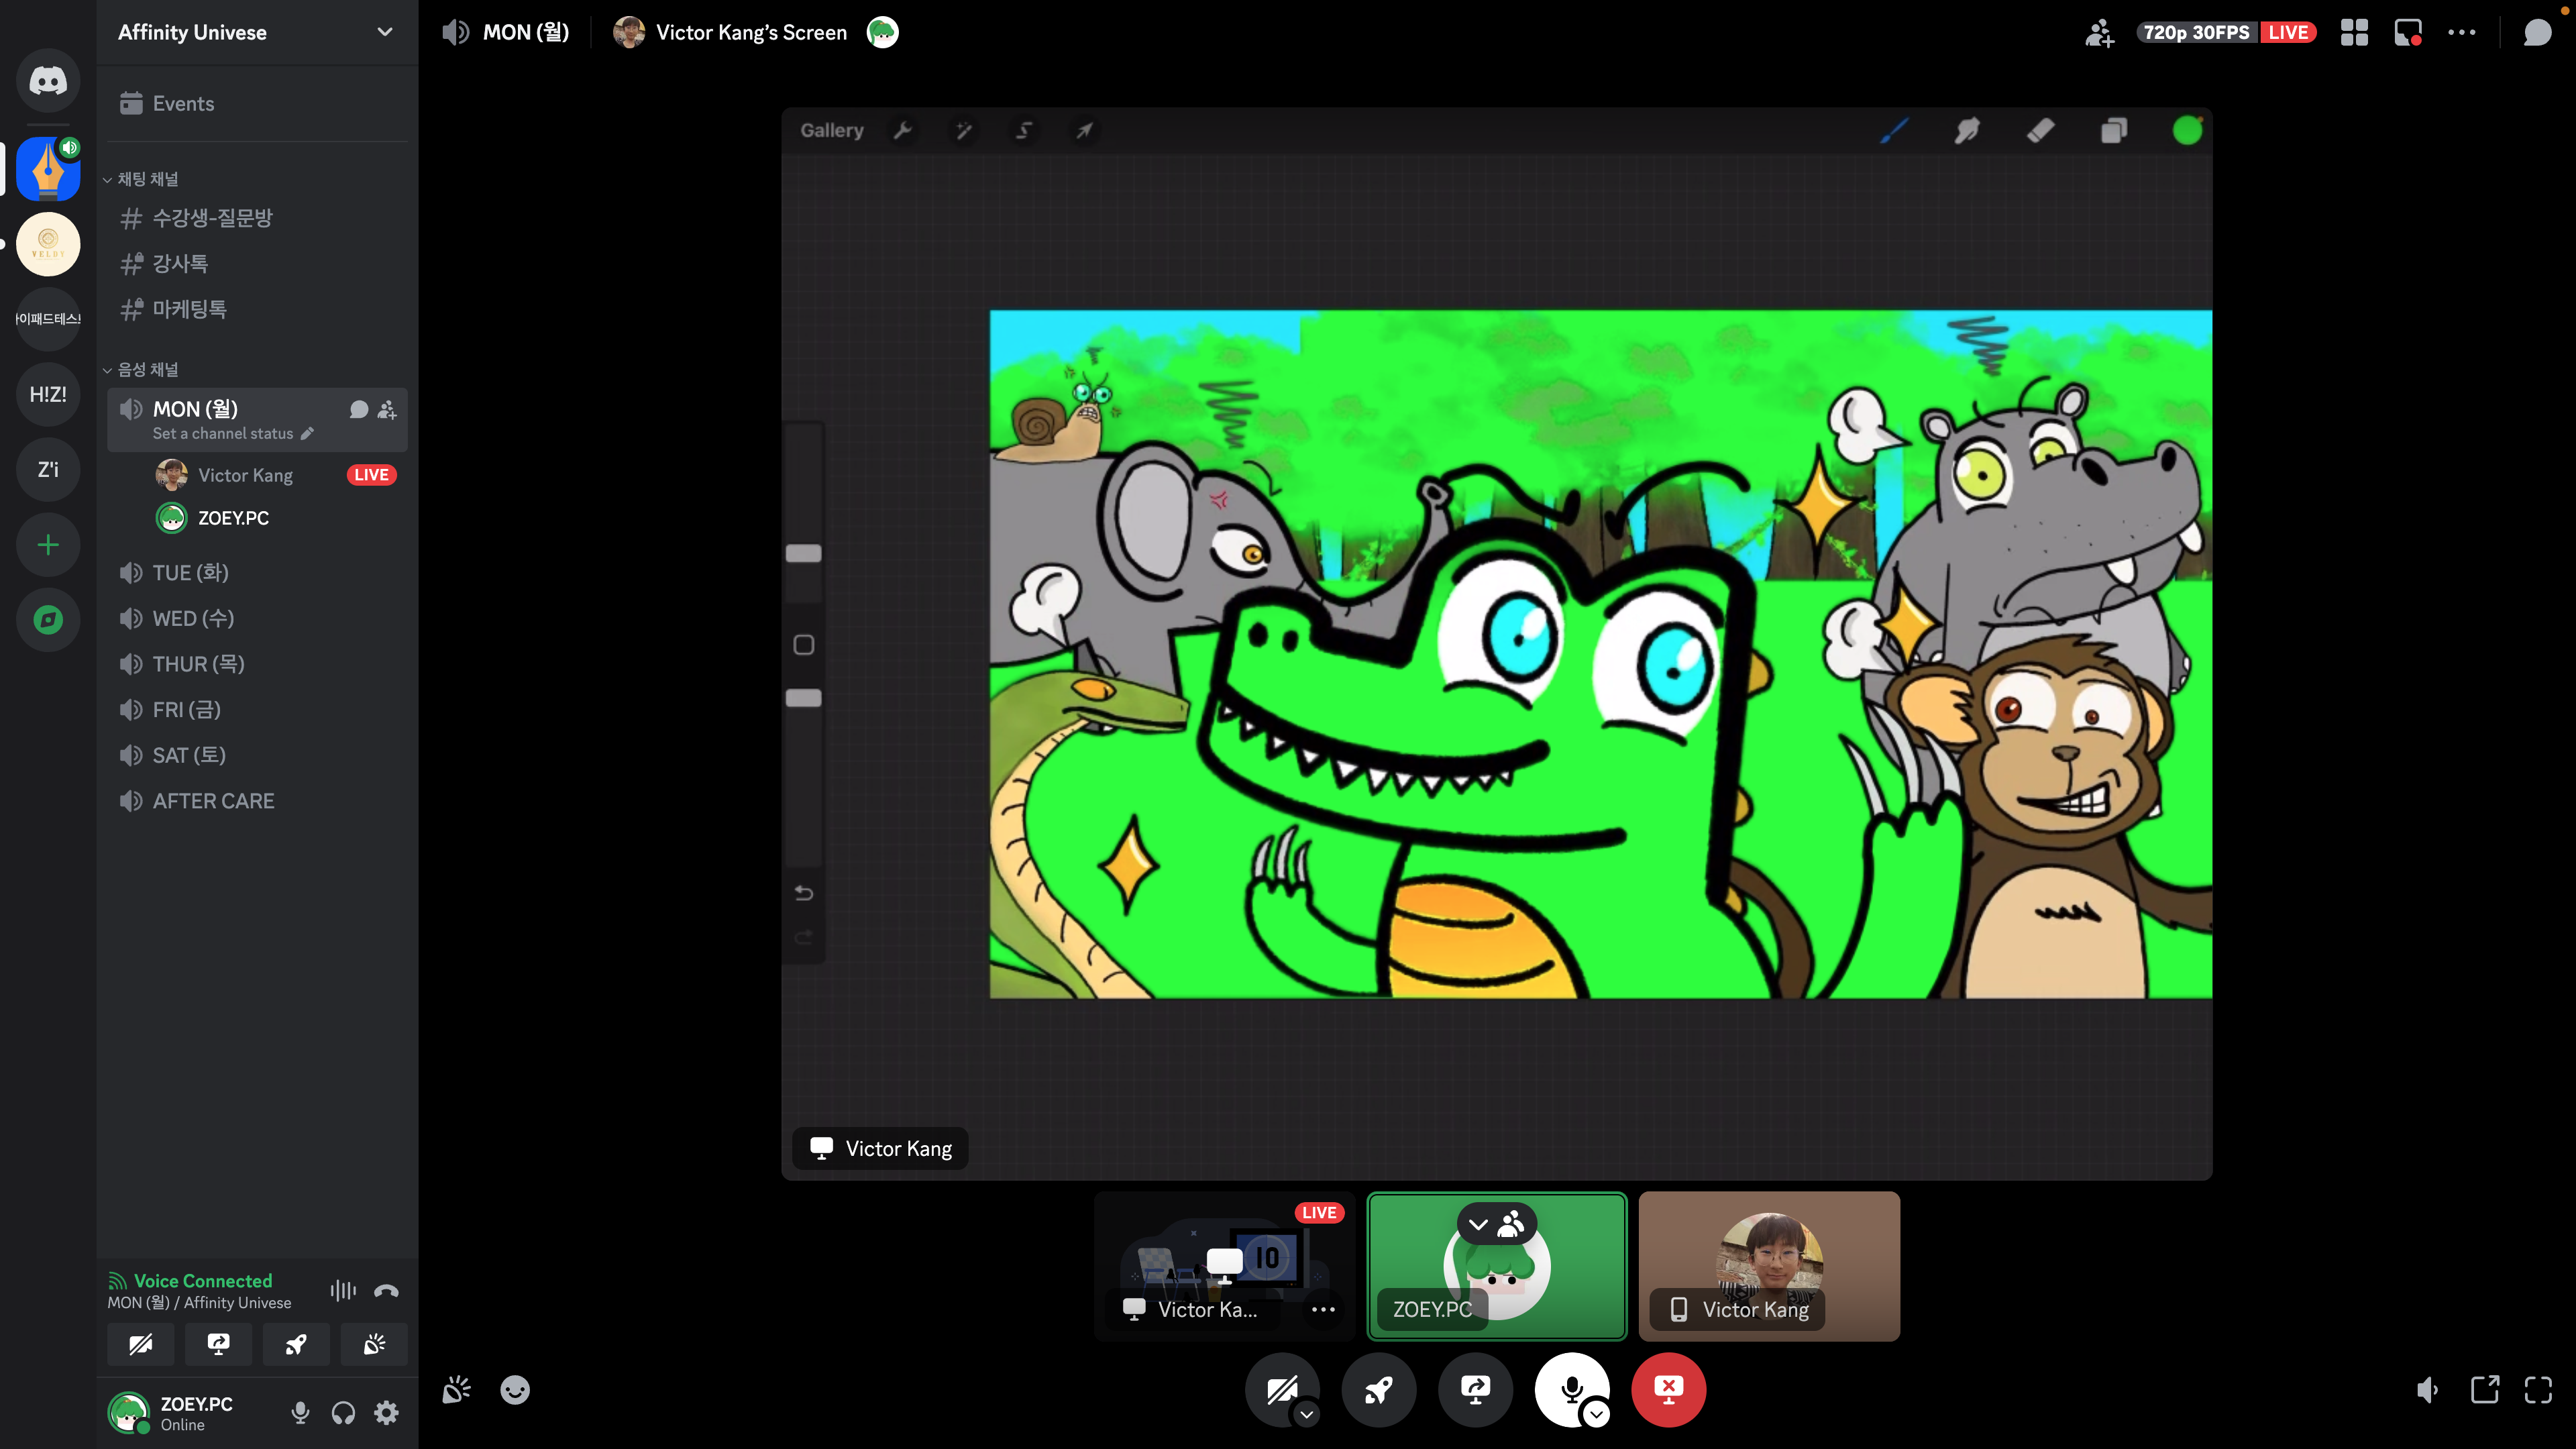Open Explore Discoverable Servers compass icon
This screenshot has width=2576, height=1449.
pos(48,620)
